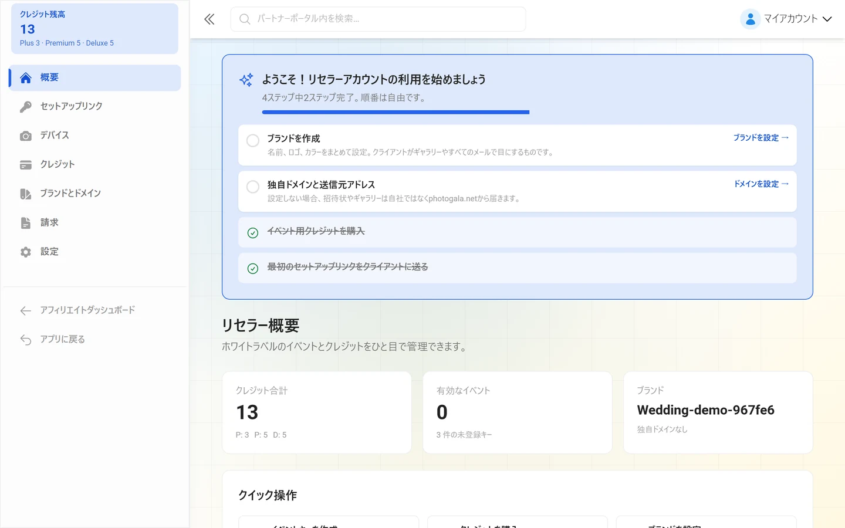Click the card icon for クレジット
Image resolution: width=845 pixels, height=528 pixels.
[26, 165]
